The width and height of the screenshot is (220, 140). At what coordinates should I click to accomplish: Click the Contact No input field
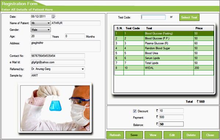pos(58,56)
